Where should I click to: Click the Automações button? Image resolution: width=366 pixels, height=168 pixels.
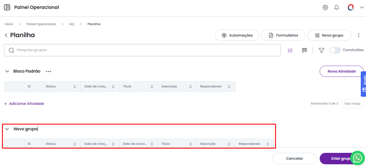click(x=237, y=35)
